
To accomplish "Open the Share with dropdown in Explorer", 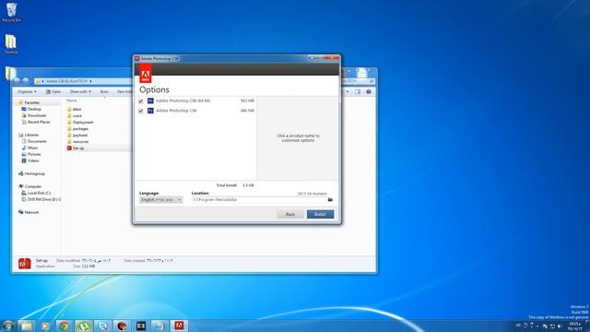I will pyautogui.click(x=80, y=92).
